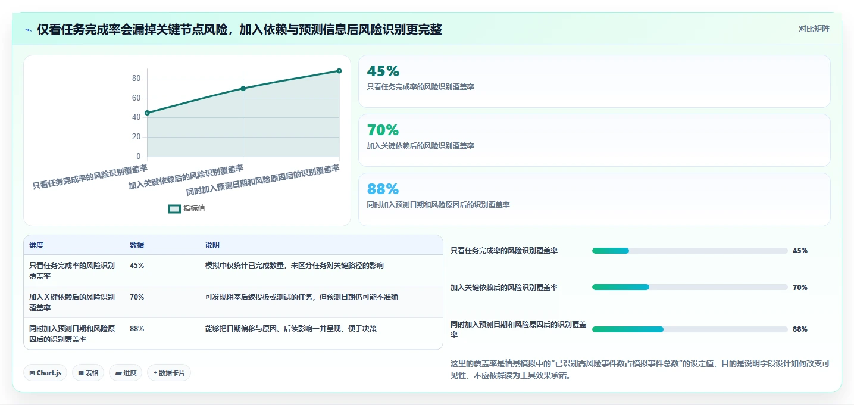Image resolution: width=854 pixels, height=405 pixels.
Task: Click the 指标值 legend color box
Action: pyautogui.click(x=174, y=209)
